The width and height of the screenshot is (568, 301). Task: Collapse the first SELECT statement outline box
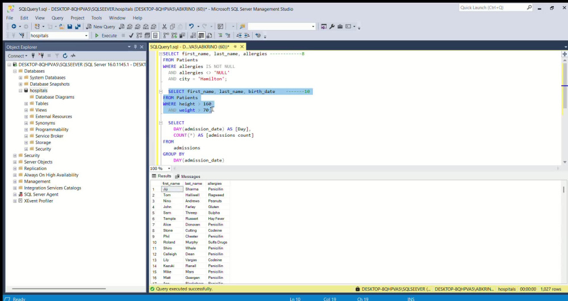[161, 54]
